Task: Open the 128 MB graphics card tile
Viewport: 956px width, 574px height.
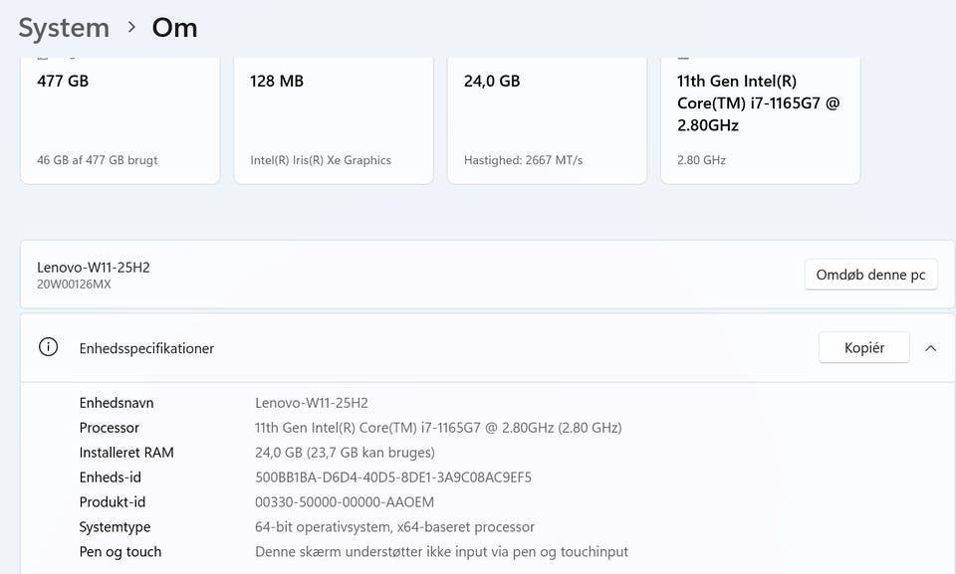Action: [334, 120]
